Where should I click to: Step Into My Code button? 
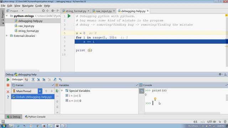[44, 80]
